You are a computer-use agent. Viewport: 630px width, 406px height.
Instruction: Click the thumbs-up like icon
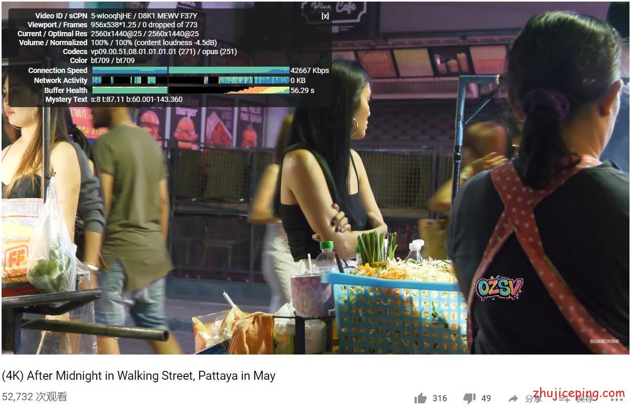(420, 398)
